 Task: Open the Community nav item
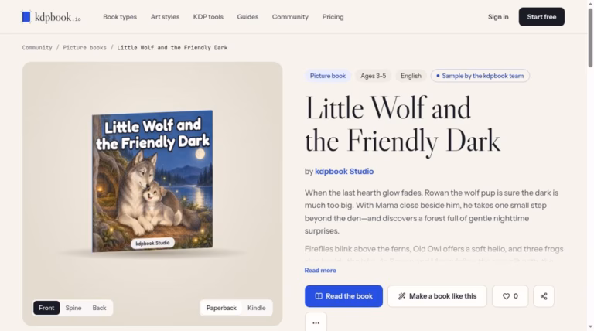(x=290, y=17)
